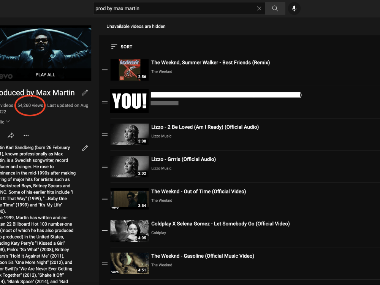The image size is (380, 285).
Task: Open title 'The Weeknd, Summer Walker - Best Friends (Remix)'
Action: [x=211, y=63]
